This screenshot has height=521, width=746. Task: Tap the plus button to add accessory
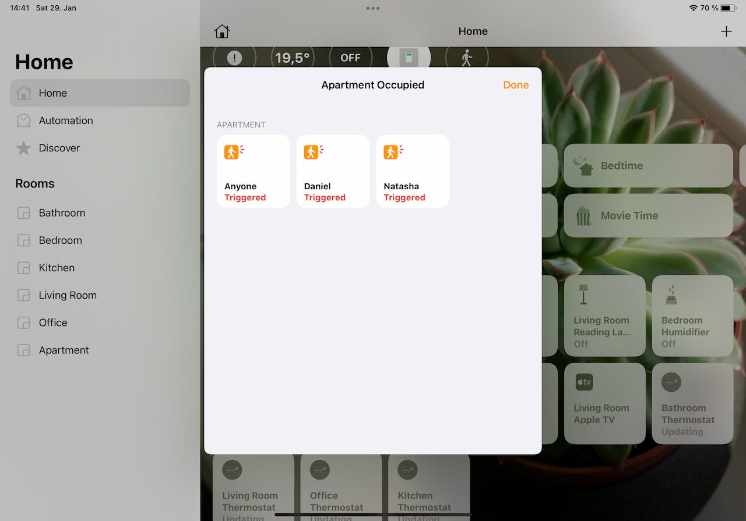tap(726, 31)
